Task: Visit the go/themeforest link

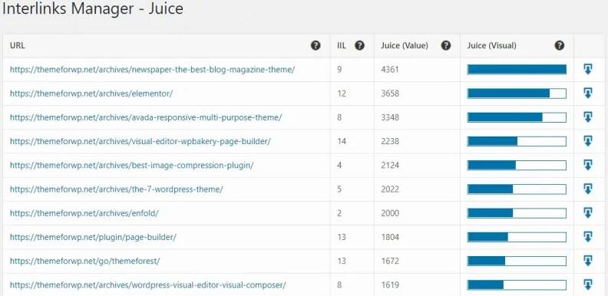Action: (x=85, y=261)
